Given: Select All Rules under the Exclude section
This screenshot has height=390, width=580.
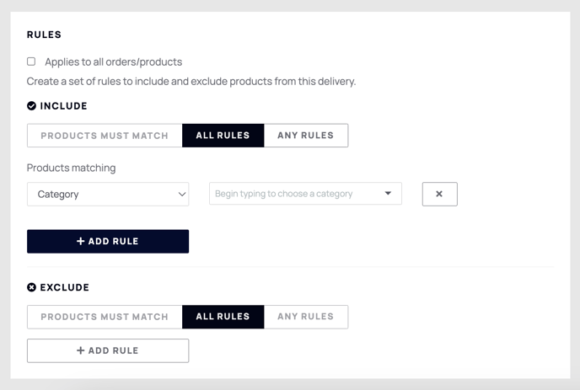Looking at the screenshot, I should (x=223, y=317).
